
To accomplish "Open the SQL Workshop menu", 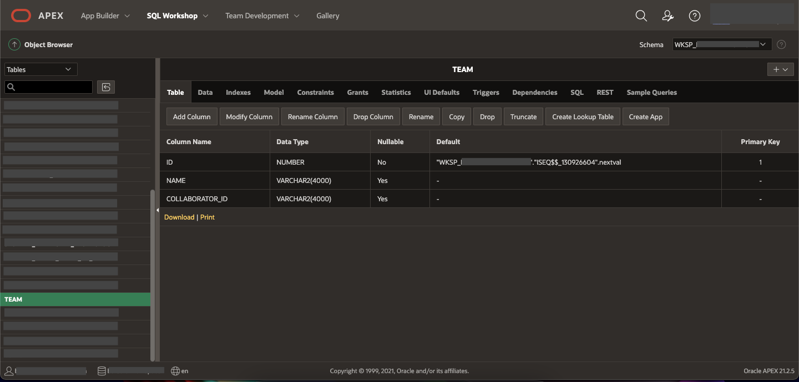I will (177, 16).
